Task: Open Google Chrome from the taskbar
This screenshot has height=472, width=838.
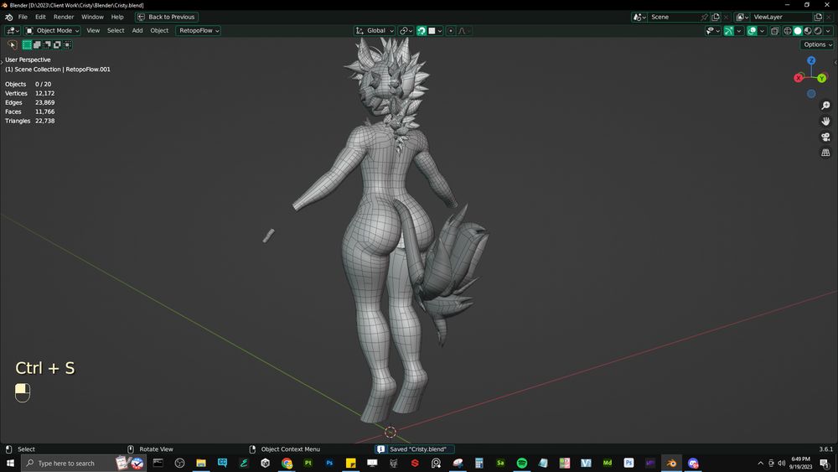Action: 287,463
